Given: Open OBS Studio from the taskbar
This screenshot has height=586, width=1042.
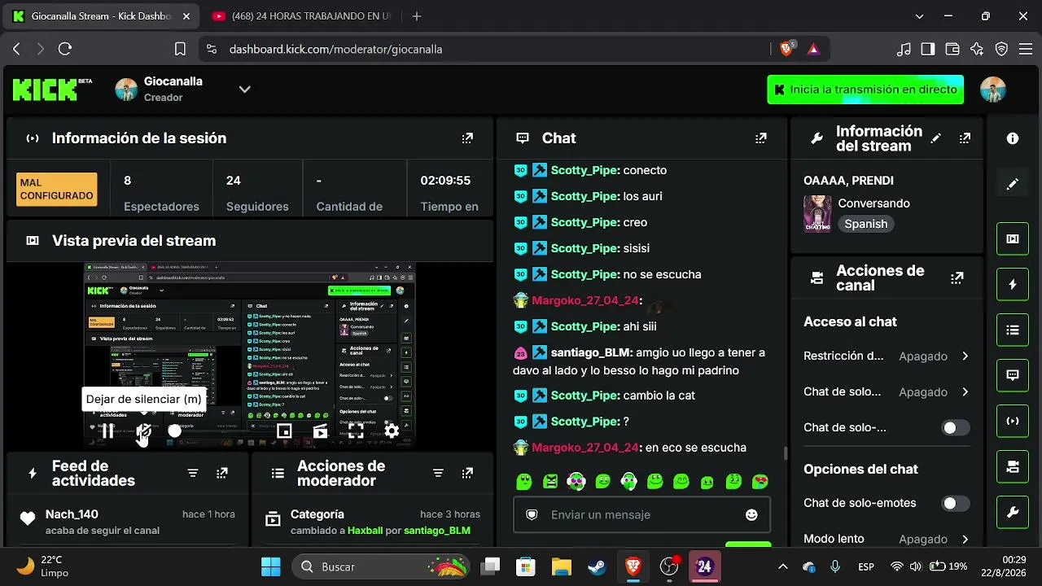Looking at the screenshot, I should 669,566.
